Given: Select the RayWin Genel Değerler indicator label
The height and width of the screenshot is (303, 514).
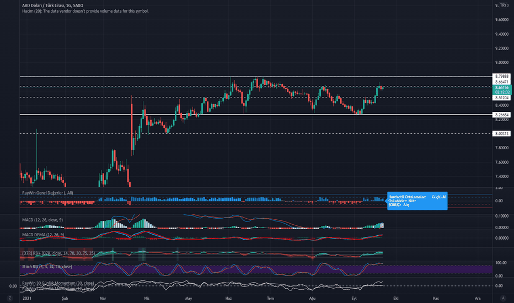Looking at the screenshot, I should click(47, 193).
